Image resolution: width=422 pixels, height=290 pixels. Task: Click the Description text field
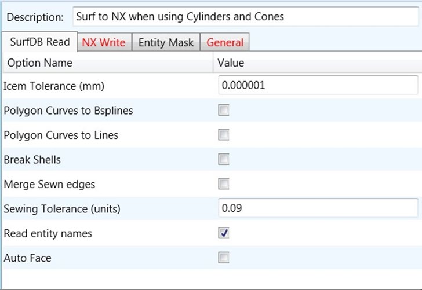coord(245,17)
